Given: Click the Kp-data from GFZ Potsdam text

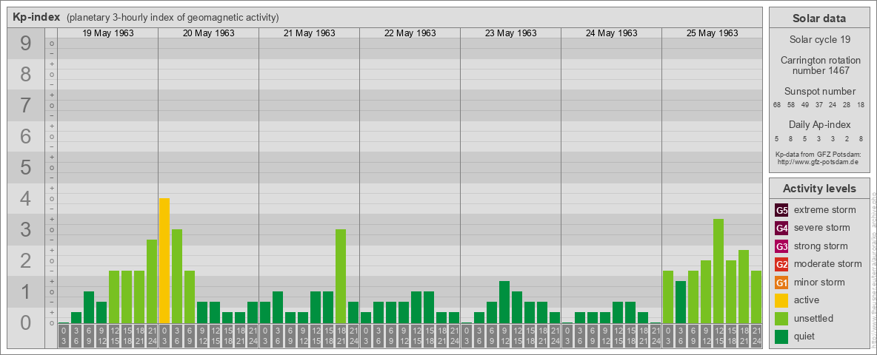Looking at the screenshot, I should (x=818, y=154).
